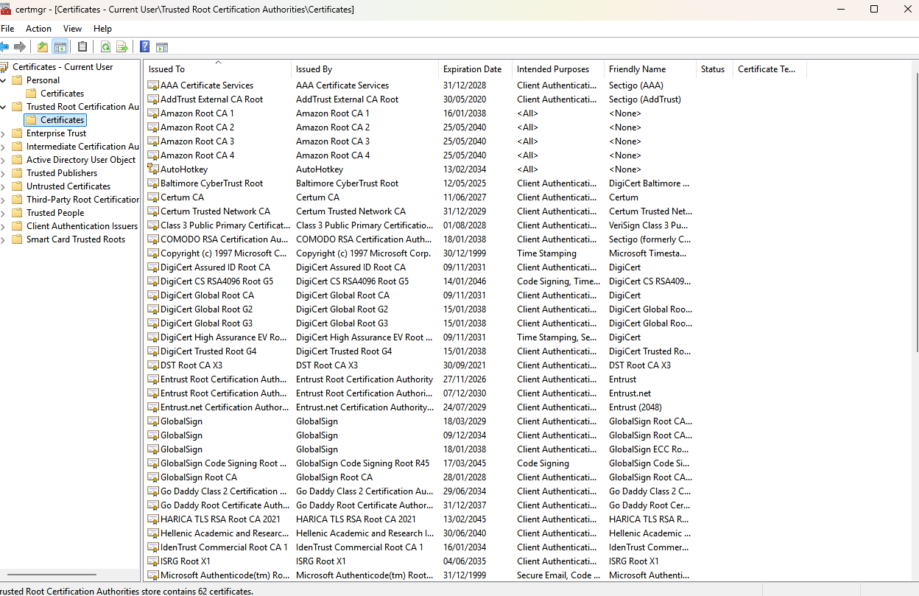Click the Amazon Root CA 1 certificate icon
This screenshot has height=596, width=919.
(153, 113)
